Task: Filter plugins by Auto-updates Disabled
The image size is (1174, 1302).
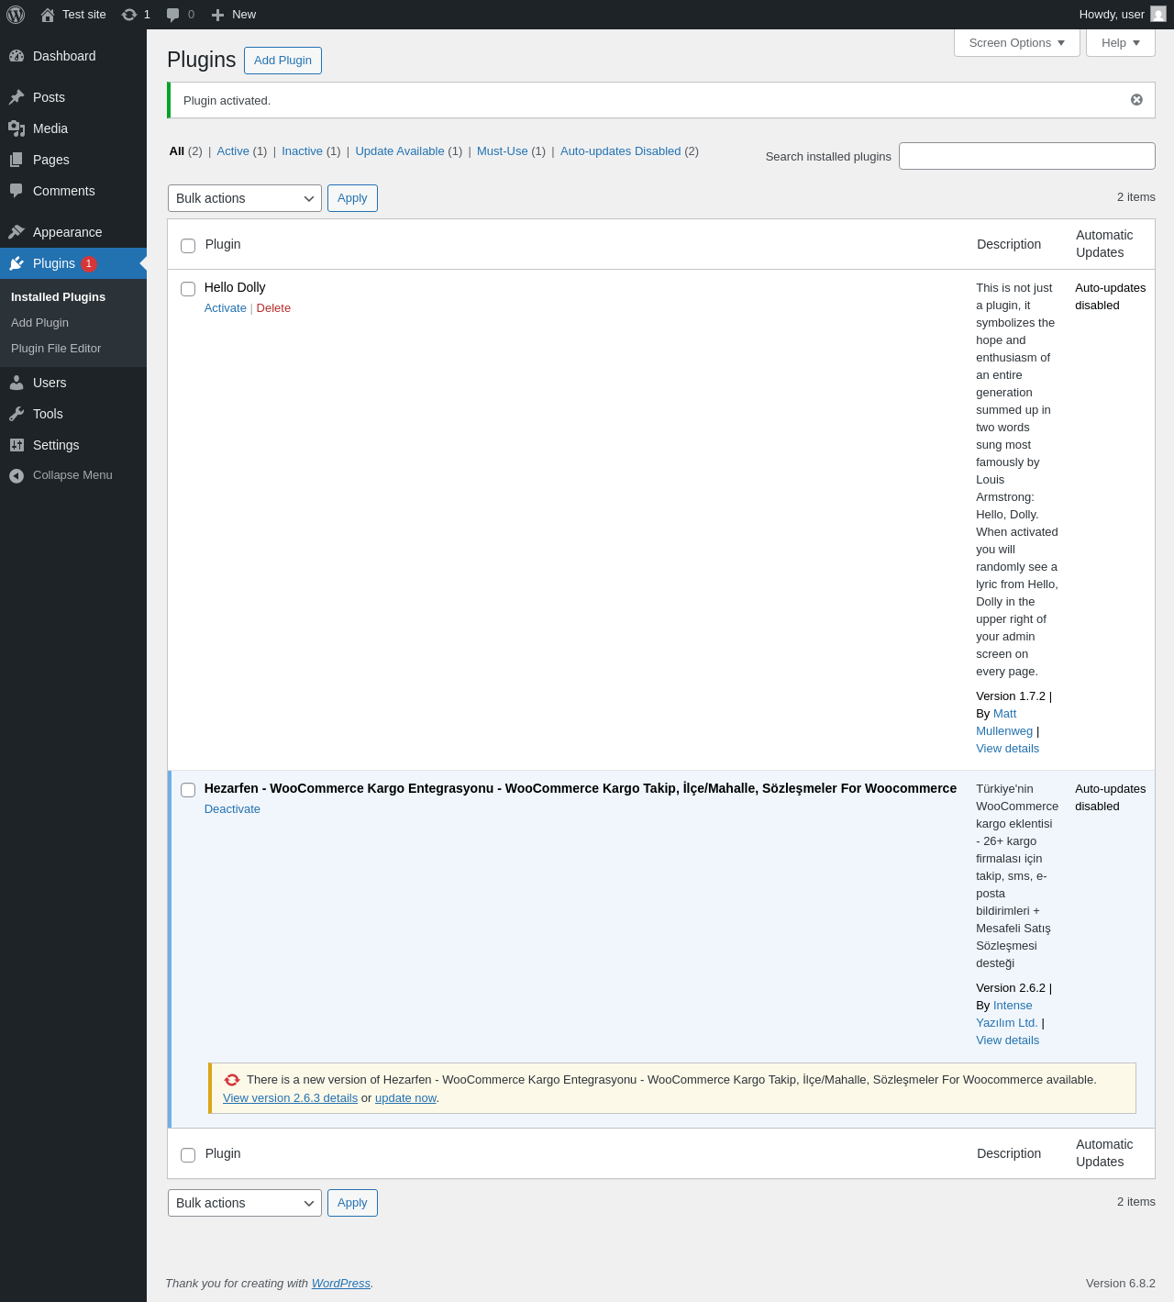Action: point(621,151)
